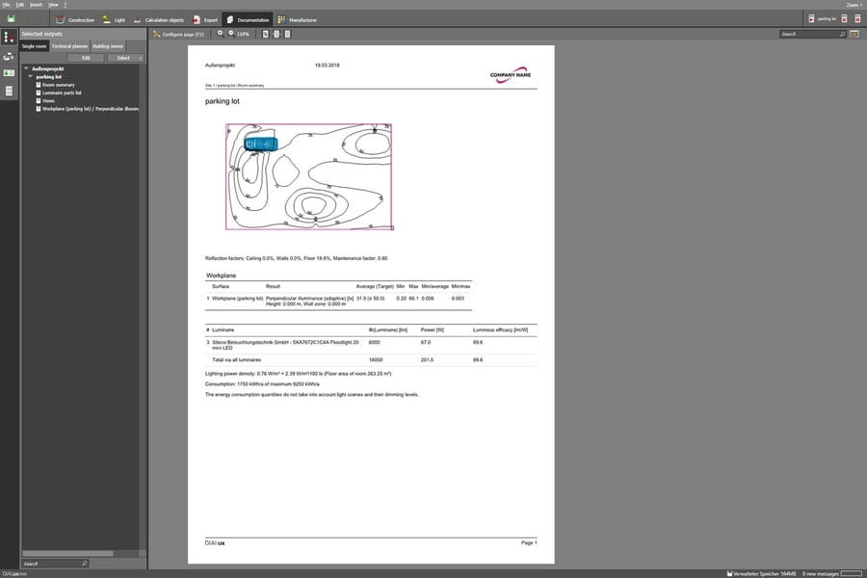Open the Construction mode

75,20
